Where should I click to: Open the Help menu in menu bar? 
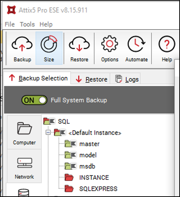(46, 24)
